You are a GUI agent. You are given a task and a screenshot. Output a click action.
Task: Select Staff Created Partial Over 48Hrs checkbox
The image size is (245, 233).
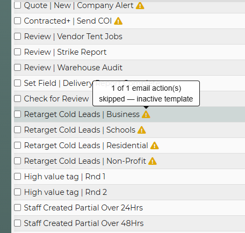coord(18,223)
